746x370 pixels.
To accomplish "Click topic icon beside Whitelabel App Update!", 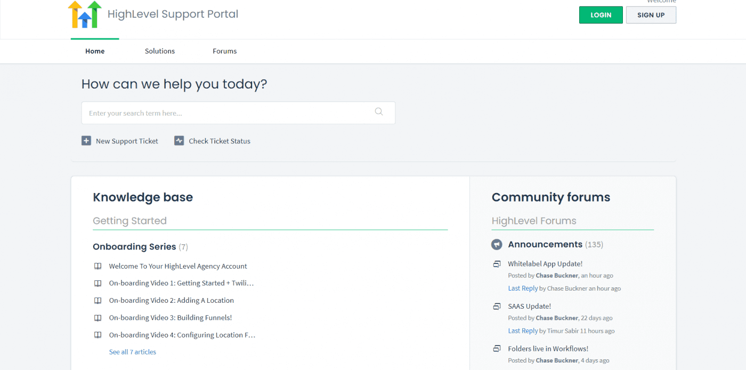I will click(x=497, y=264).
